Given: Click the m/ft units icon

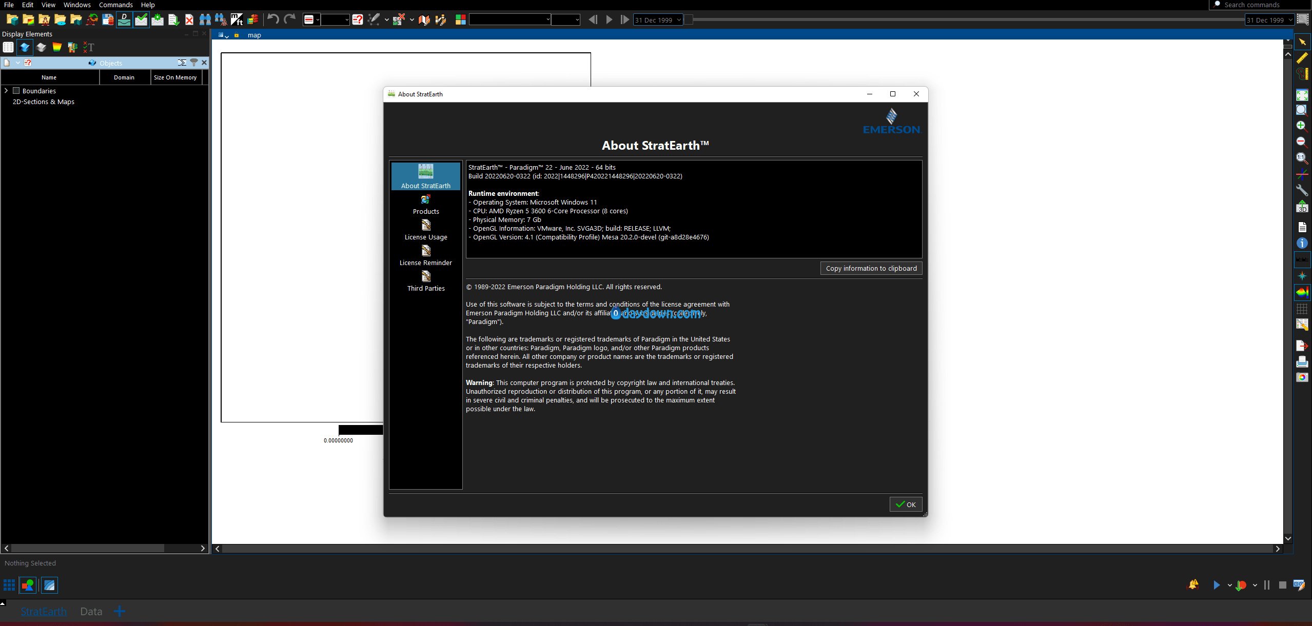Looking at the screenshot, I should click(237, 19).
